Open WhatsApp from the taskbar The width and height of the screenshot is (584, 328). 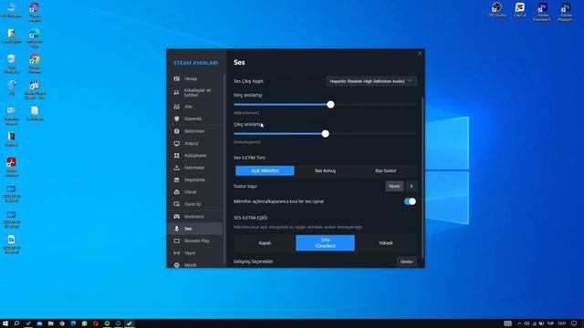click(x=85, y=323)
